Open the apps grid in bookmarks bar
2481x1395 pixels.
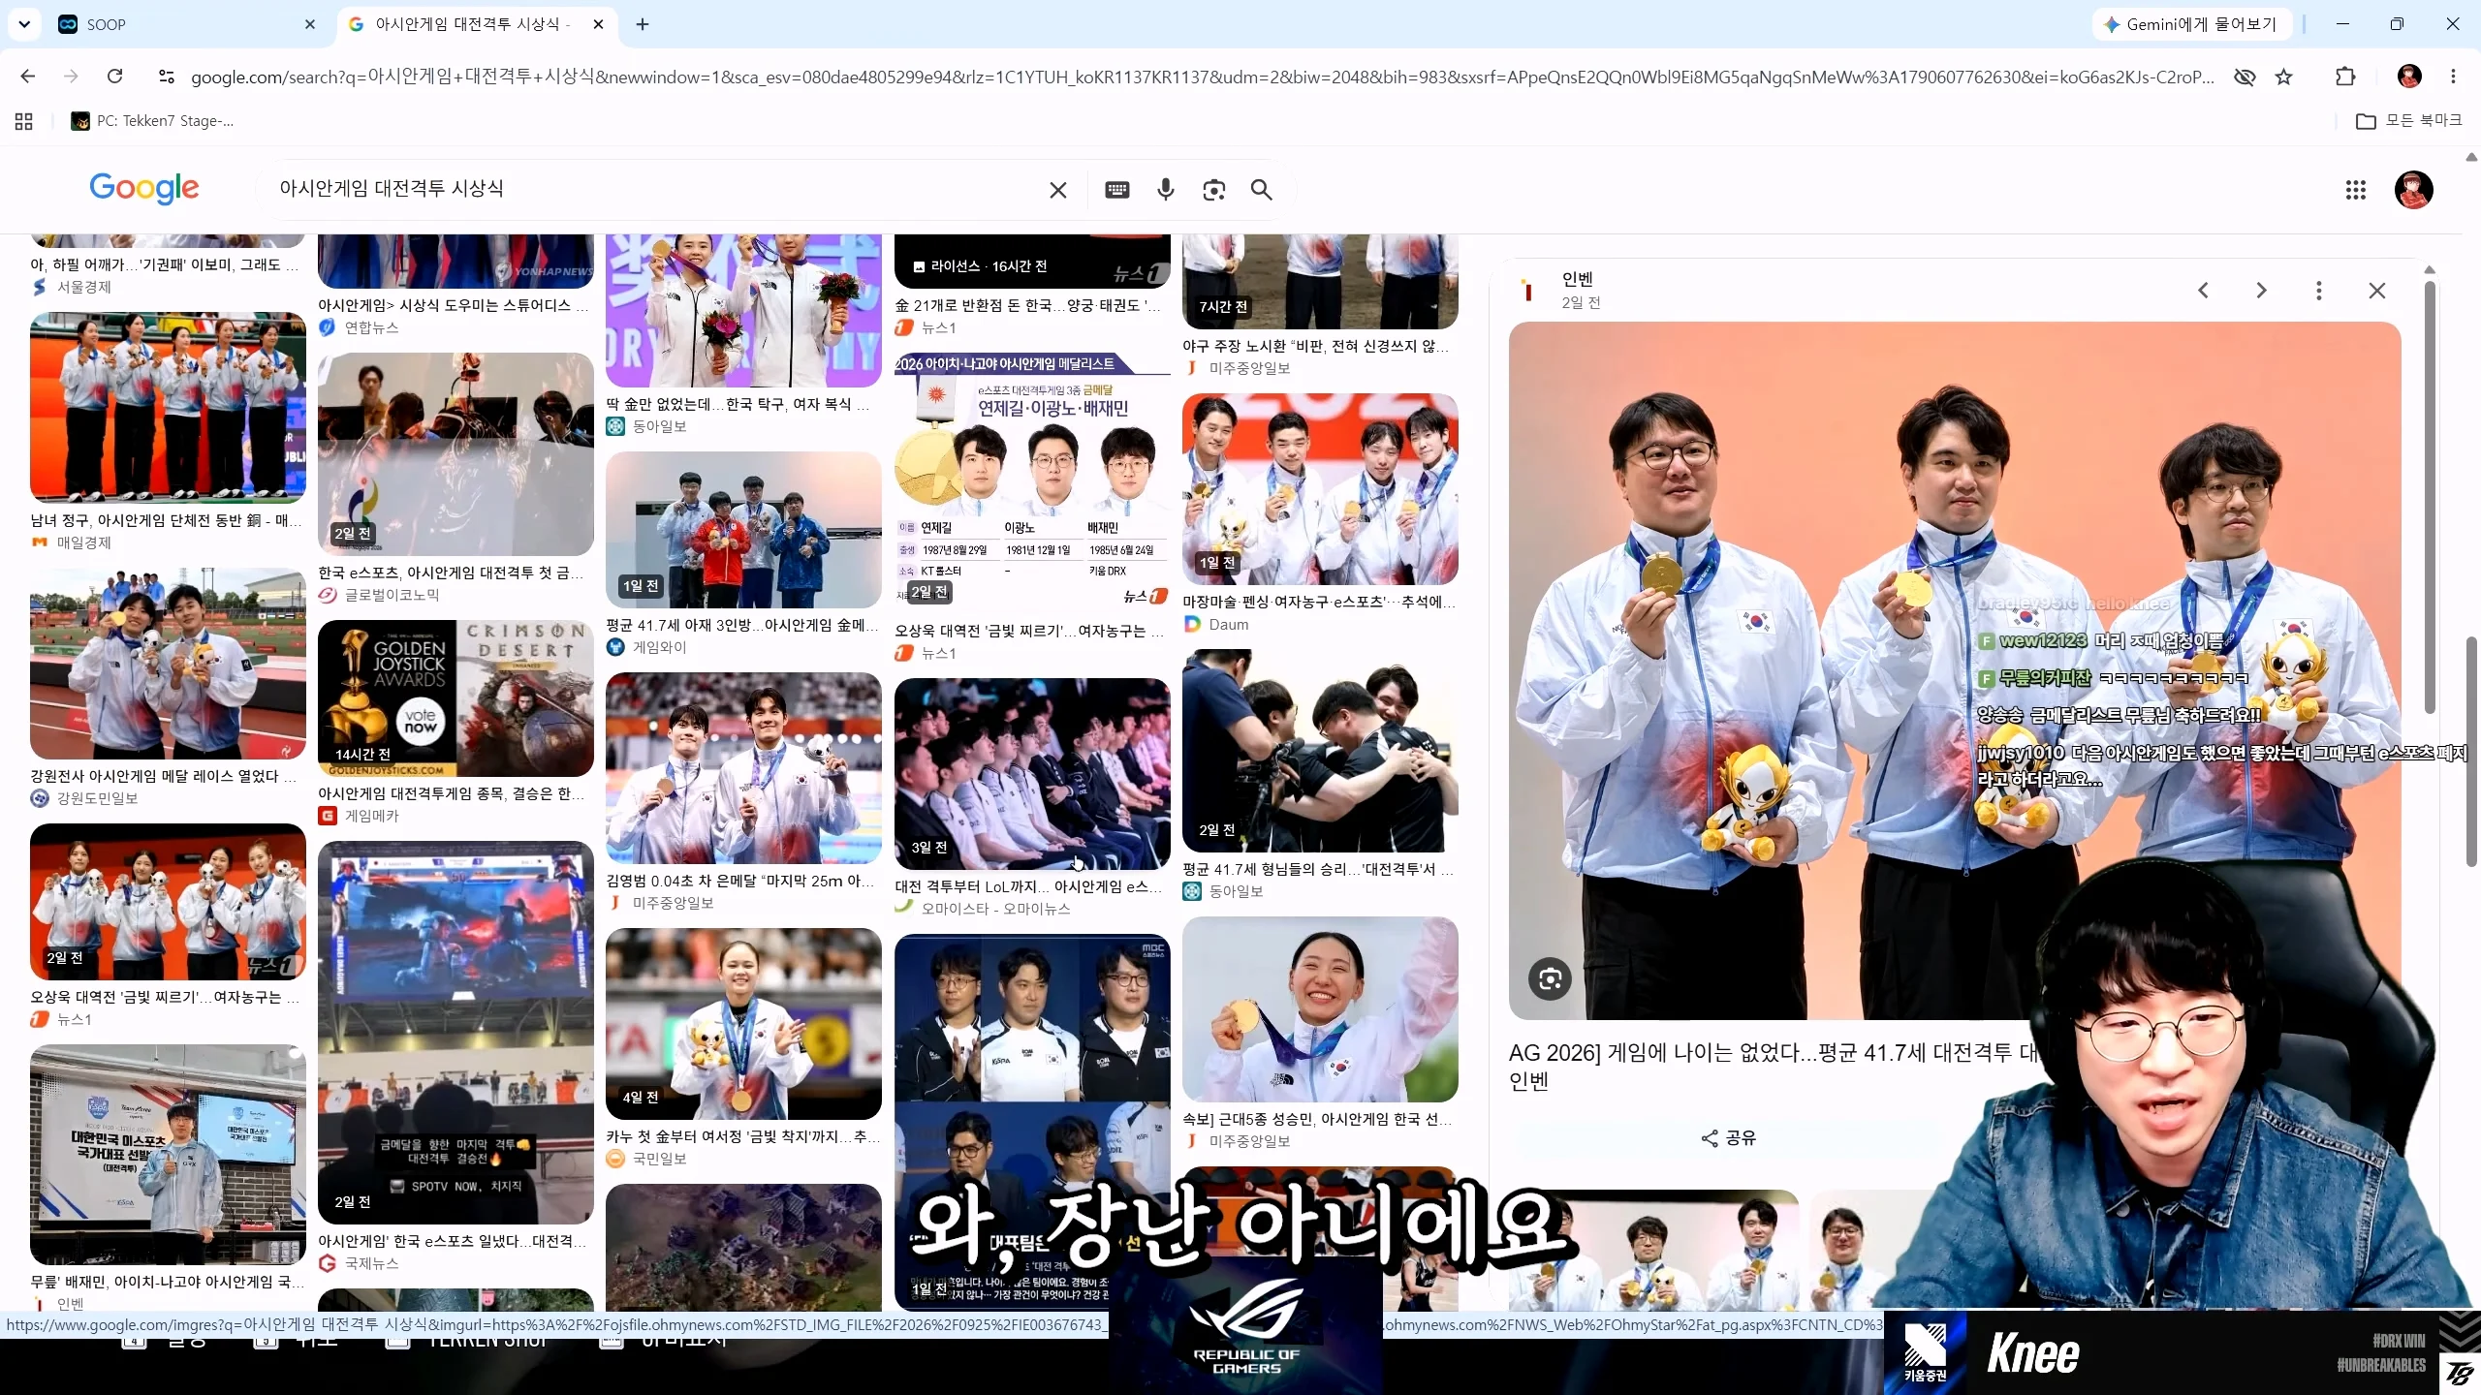[x=24, y=121]
